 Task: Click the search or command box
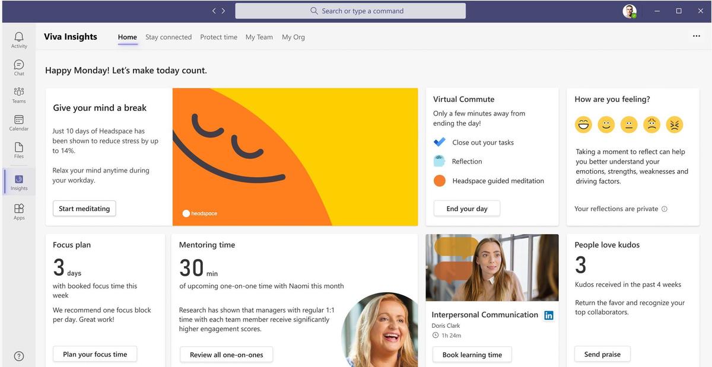click(351, 11)
